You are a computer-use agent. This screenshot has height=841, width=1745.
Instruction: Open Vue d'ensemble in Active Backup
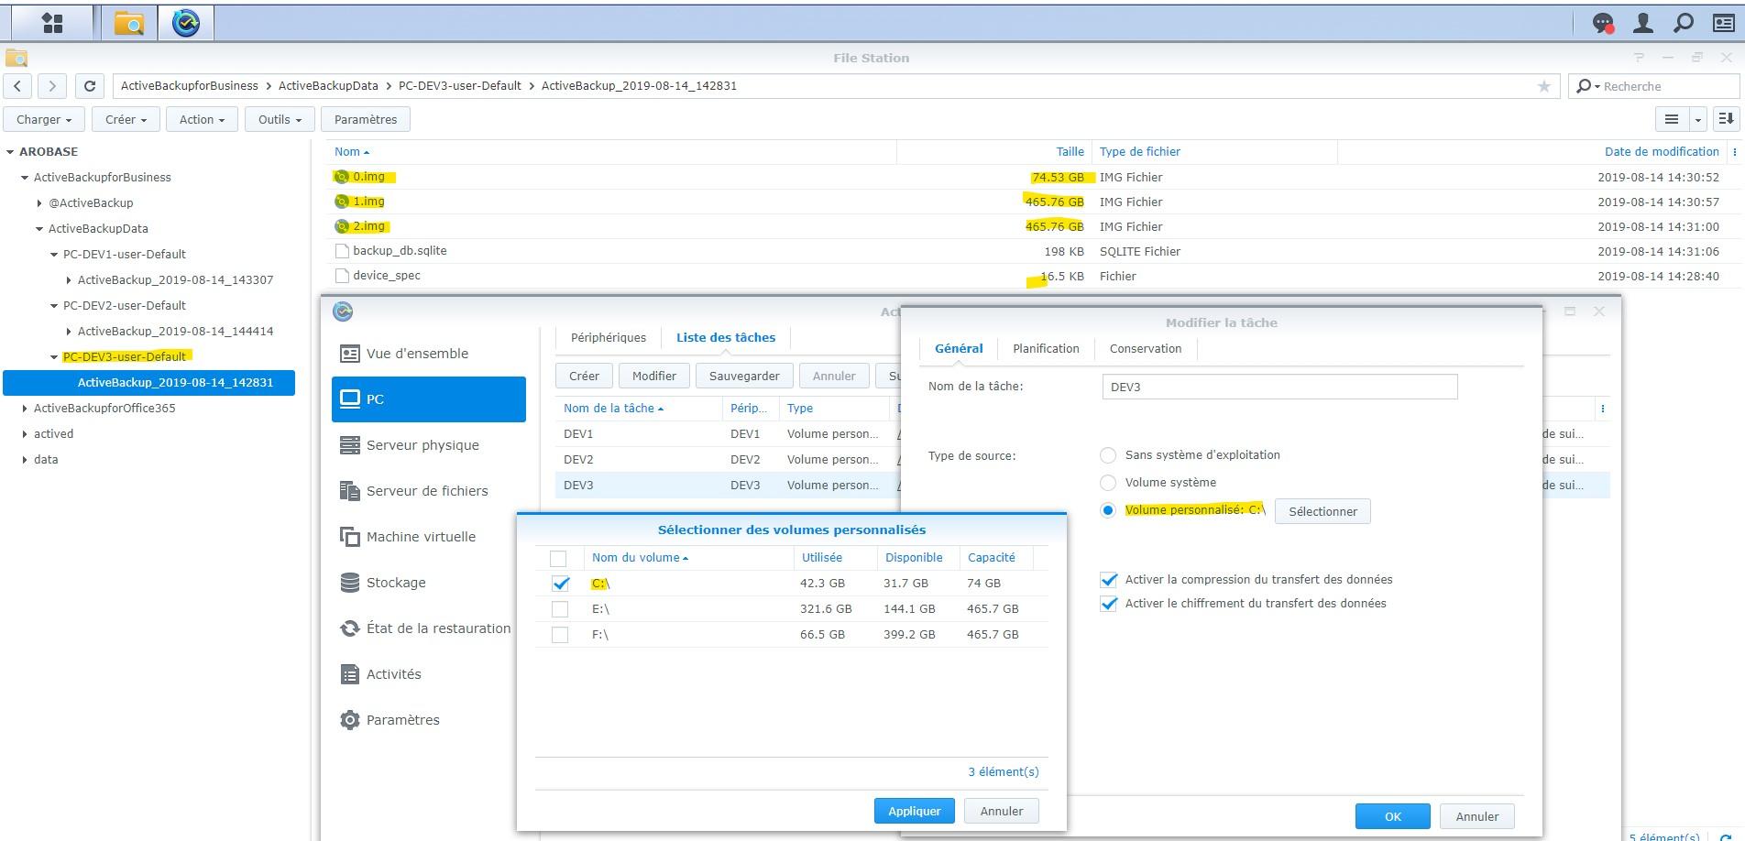click(429, 354)
